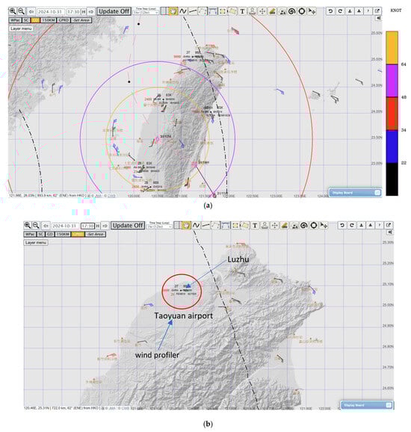Click the Set Area button in panel (a)

pyautogui.click(x=81, y=20)
